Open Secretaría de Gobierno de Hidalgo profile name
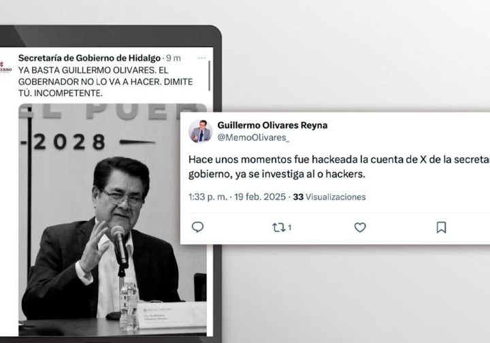This screenshot has height=343, width=490. click(89, 58)
